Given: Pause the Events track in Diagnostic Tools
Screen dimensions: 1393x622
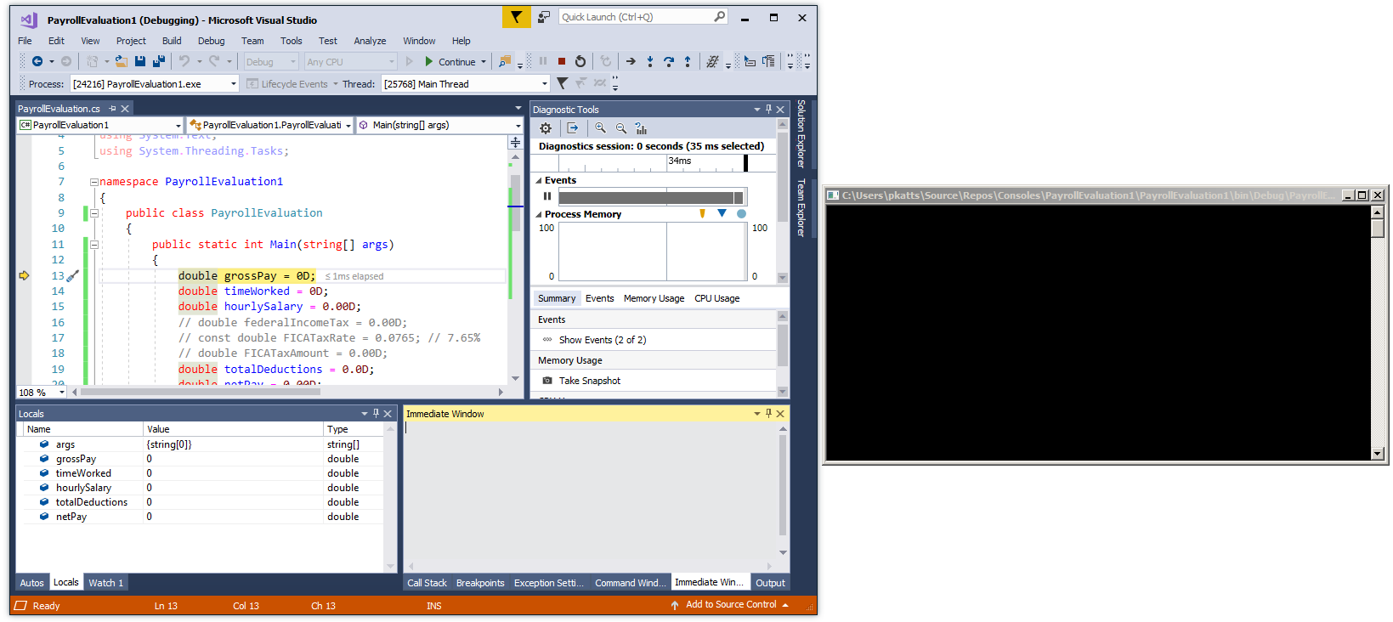Looking at the screenshot, I should 547,196.
